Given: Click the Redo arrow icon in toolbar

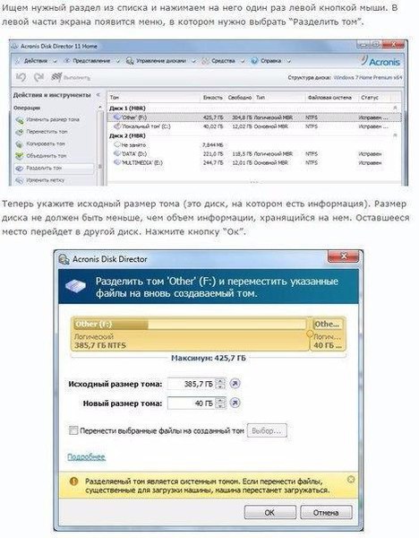Looking at the screenshot, I should coord(38,77).
